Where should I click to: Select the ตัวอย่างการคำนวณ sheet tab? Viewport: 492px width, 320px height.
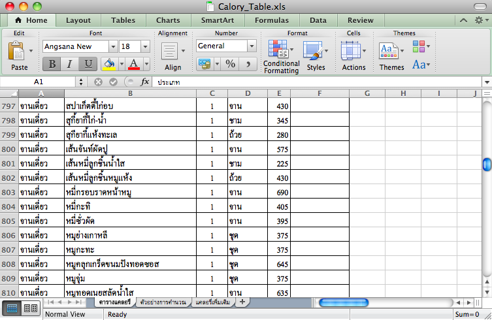(x=163, y=302)
